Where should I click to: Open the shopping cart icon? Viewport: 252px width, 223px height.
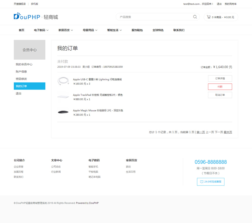(209, 17)
